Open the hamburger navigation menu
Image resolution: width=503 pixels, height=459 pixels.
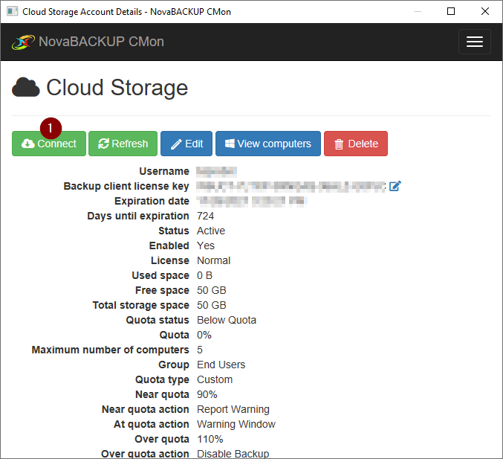click(475, 42)
